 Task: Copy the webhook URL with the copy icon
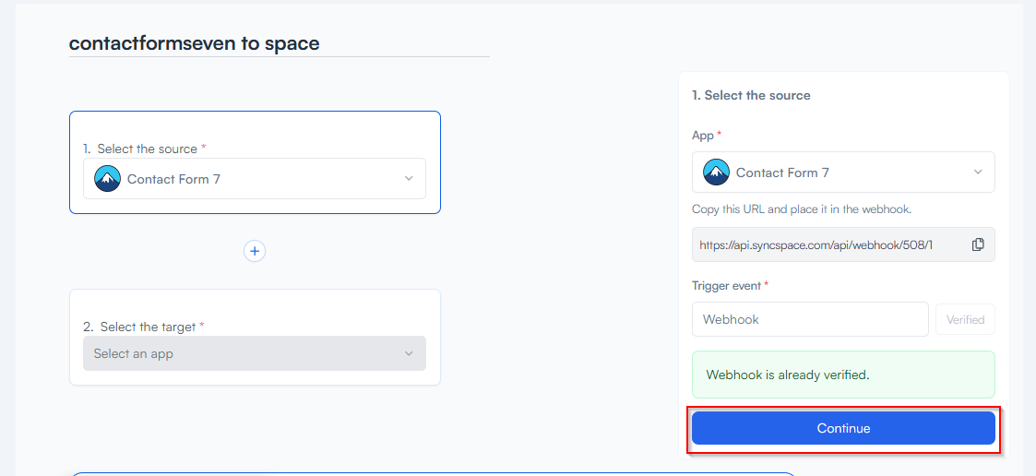point(978,244)
